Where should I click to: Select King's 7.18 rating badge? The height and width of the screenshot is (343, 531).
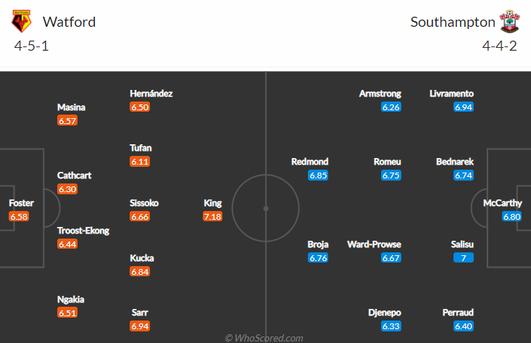pyautogui.click(x=213, y=217)
